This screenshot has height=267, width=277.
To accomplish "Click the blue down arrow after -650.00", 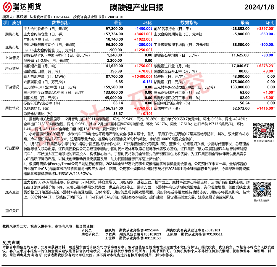I will [274, 34].
